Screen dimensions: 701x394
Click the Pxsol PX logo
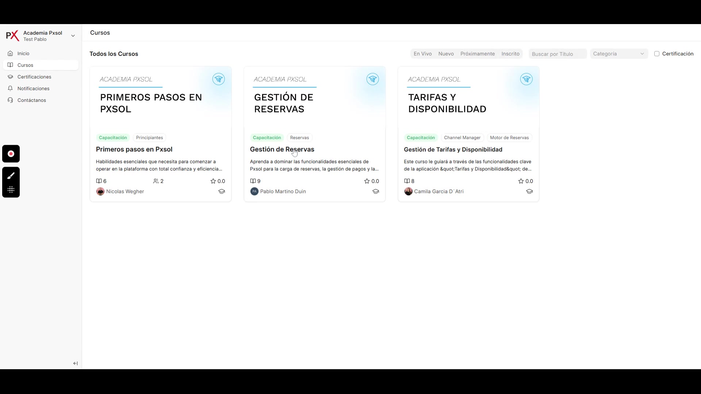(x=12, y=36)
